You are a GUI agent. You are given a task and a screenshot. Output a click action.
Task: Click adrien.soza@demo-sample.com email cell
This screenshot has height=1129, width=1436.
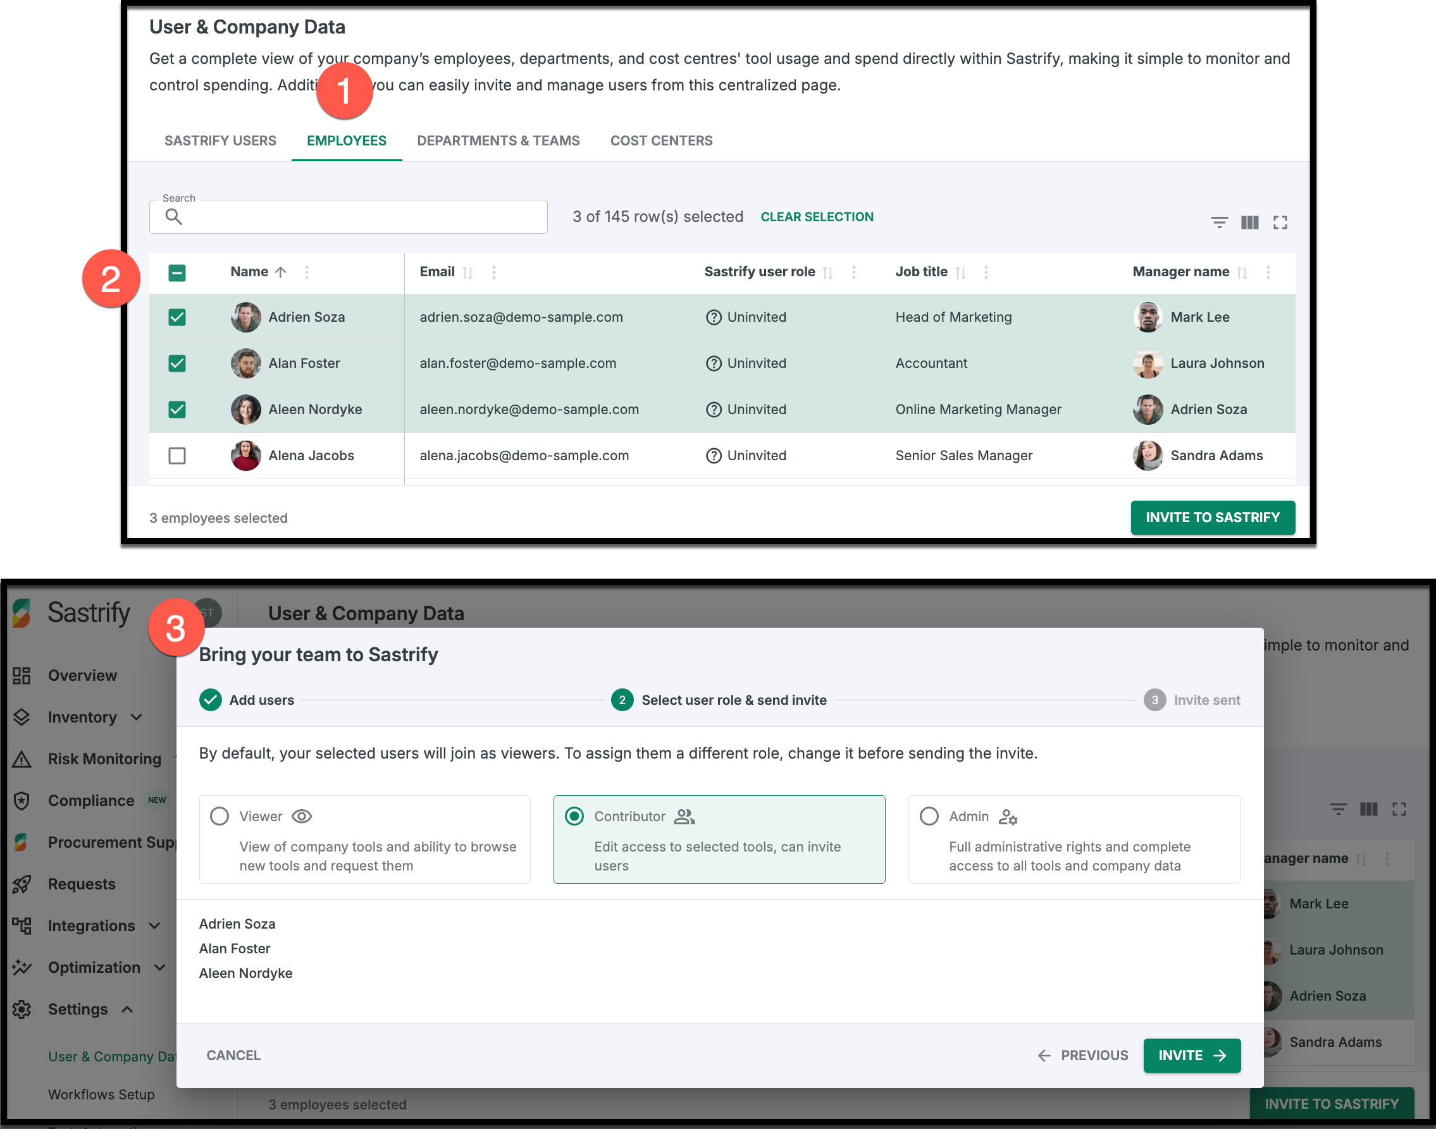click(x=521, y=317)
